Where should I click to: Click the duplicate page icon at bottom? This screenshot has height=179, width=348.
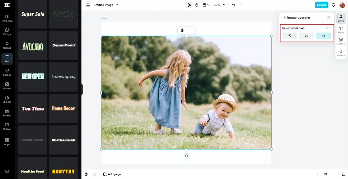point(86,174)
